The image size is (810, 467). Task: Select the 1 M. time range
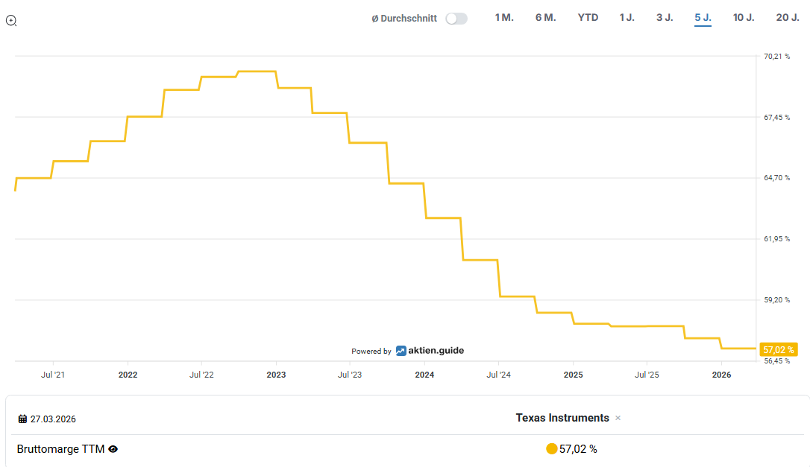(504, 18)
